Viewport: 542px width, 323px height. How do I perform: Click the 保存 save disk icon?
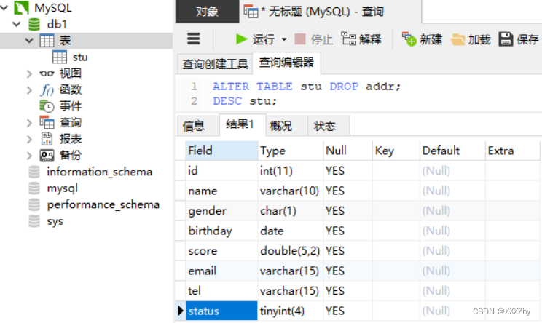tap(506, 39)
